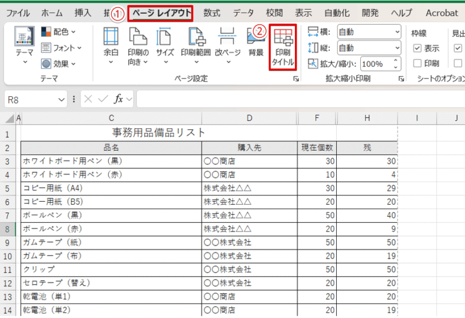Toggle the 見出し view checkbox

(458, 48)
